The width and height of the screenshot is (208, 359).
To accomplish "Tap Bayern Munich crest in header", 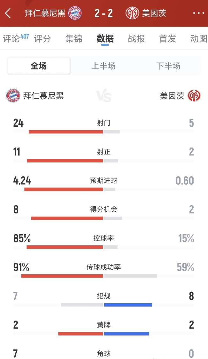I will click(x=75, y=13).
